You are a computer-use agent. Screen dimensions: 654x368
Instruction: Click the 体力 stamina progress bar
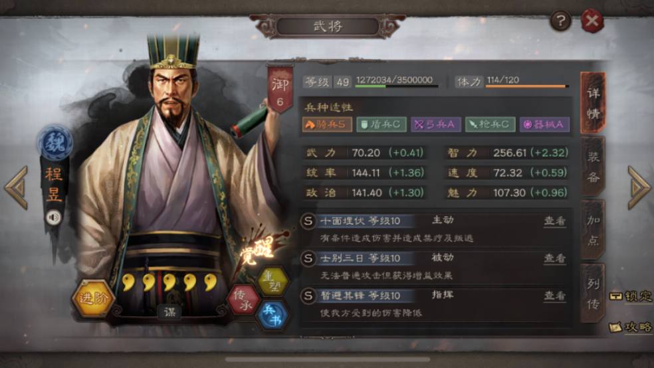(527, 86)
